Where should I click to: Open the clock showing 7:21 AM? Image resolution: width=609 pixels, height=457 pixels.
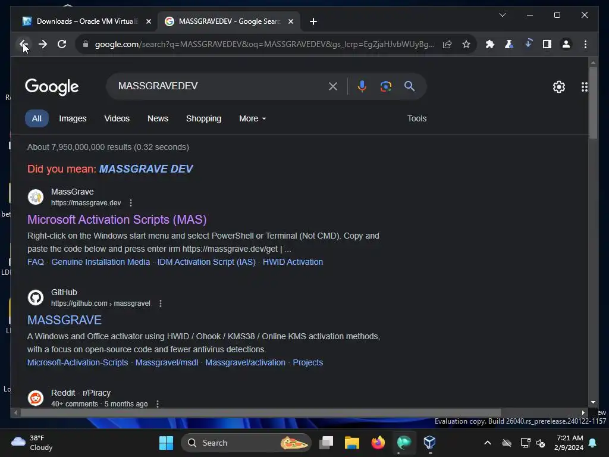pyautogui.click(x=569, y=443)
